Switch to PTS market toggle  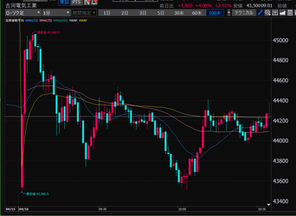76,2
